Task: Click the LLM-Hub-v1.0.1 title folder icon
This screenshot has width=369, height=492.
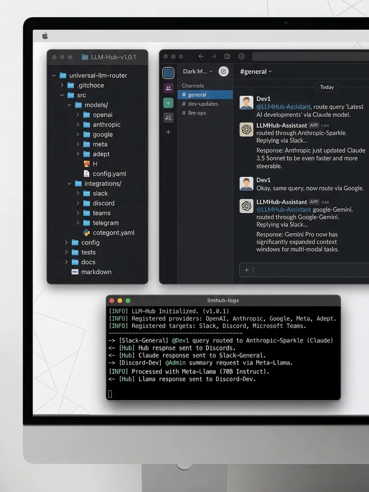Action: (85, 57)
